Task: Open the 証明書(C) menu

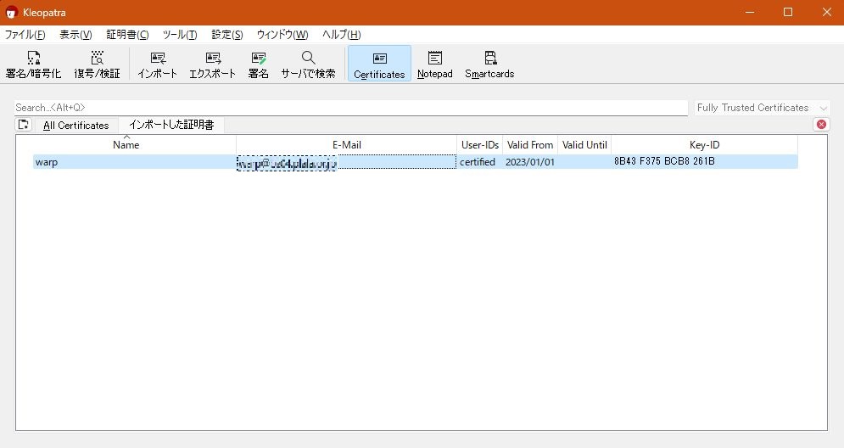Action: point(127,35)
